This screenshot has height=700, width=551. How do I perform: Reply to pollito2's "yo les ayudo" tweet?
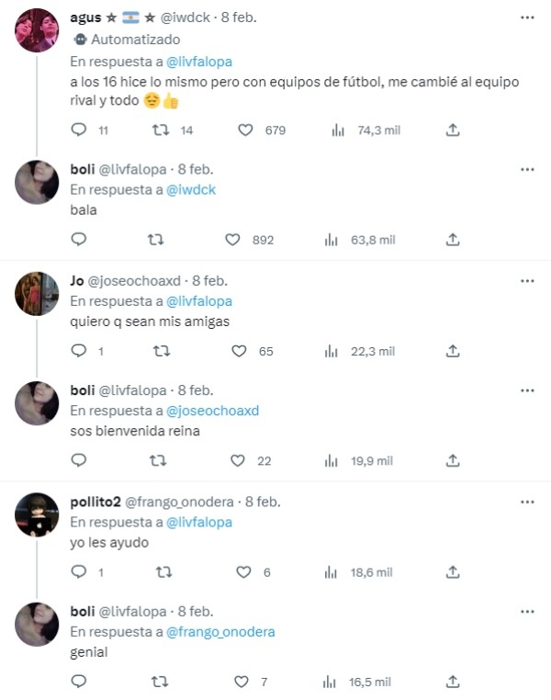tap(79, 571)
